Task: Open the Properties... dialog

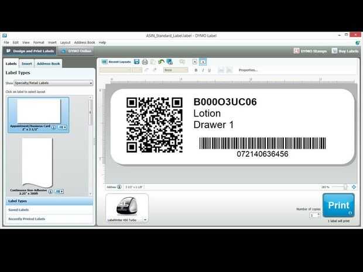Action: [x=248, y=70]
